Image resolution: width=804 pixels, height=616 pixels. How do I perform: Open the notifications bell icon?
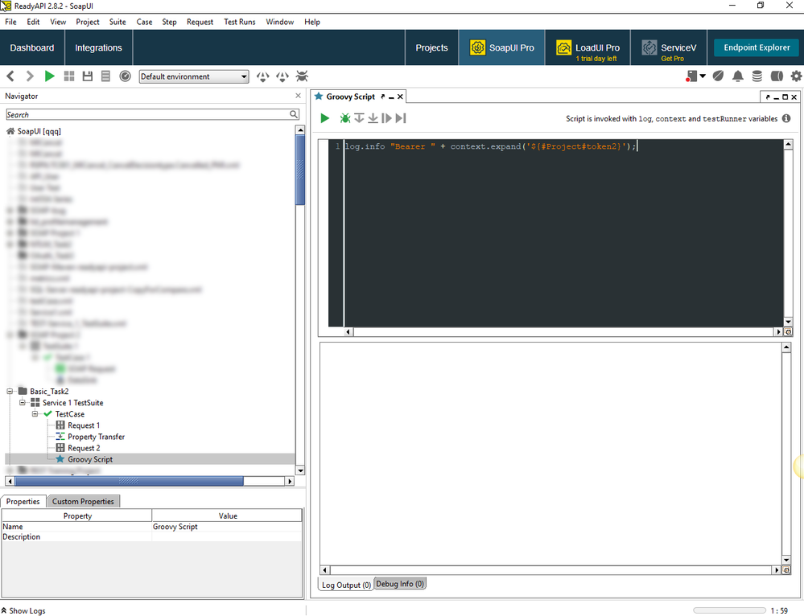click(x=737, y=76)
